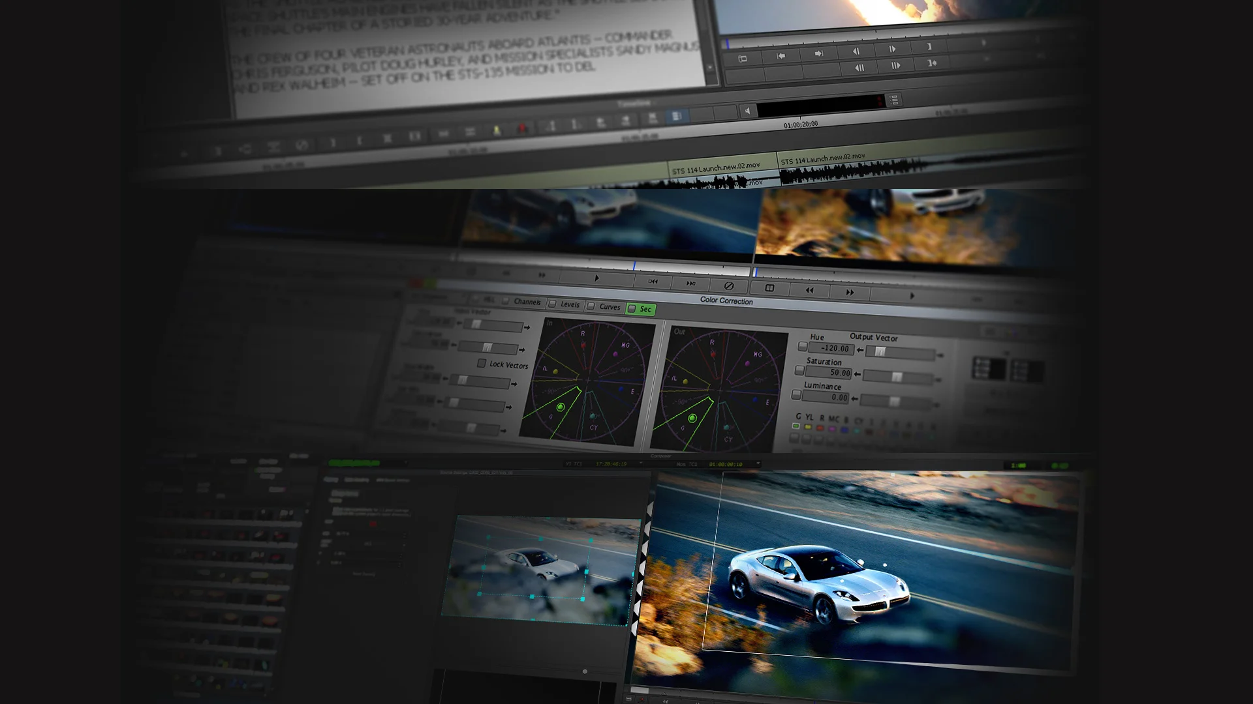
Task: Toggle the enable button beside Saturation
Action: 799,370
